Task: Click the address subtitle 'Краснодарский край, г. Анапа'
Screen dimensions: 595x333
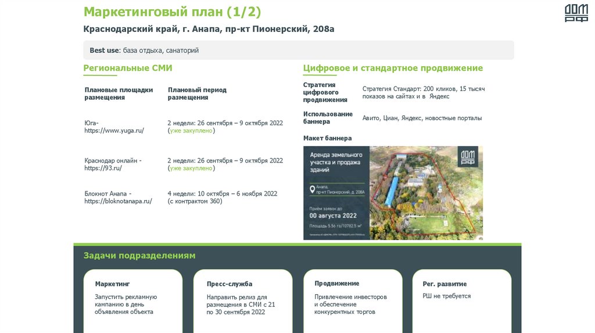Action: 209,29
